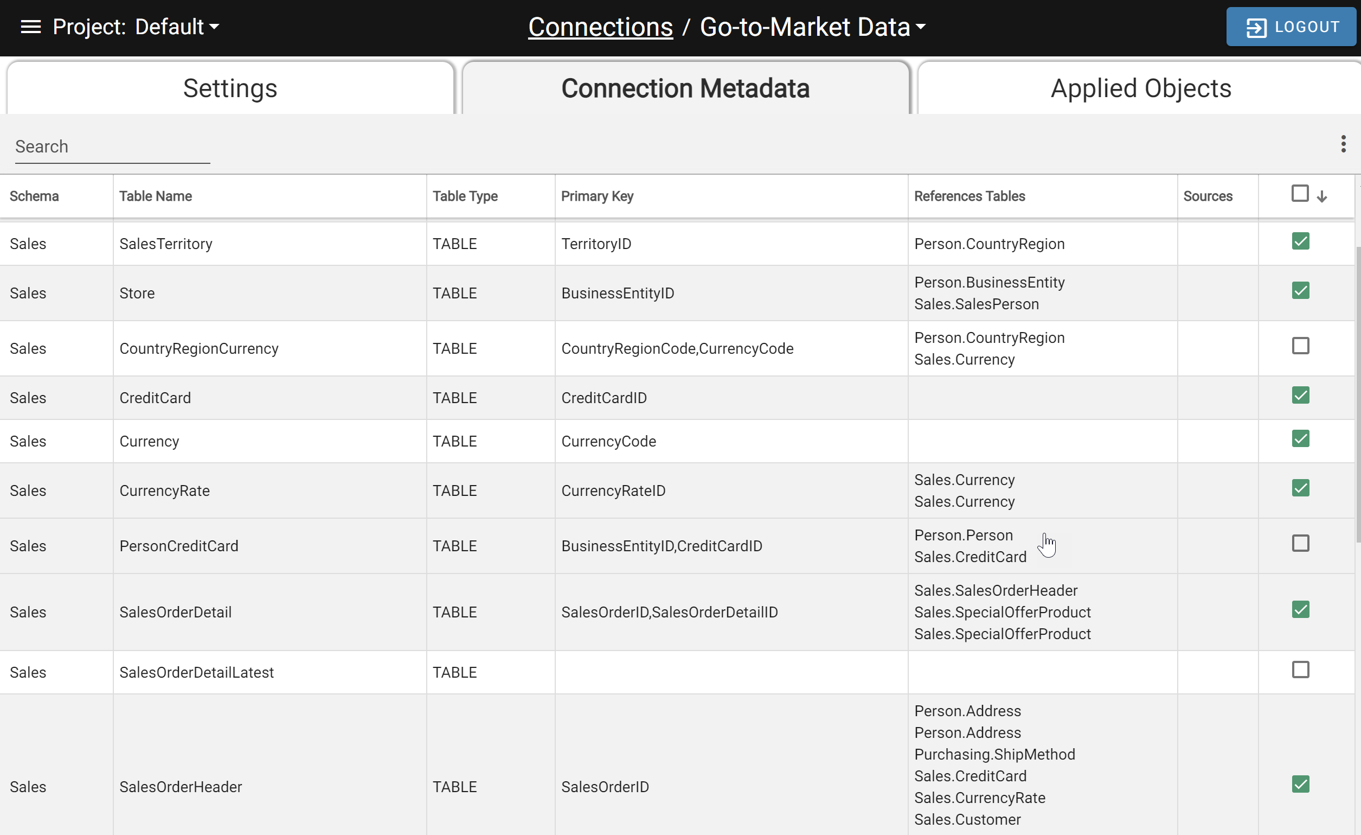
Task: Uncheck the Store row checkbox
Action: coord(1300,291)
